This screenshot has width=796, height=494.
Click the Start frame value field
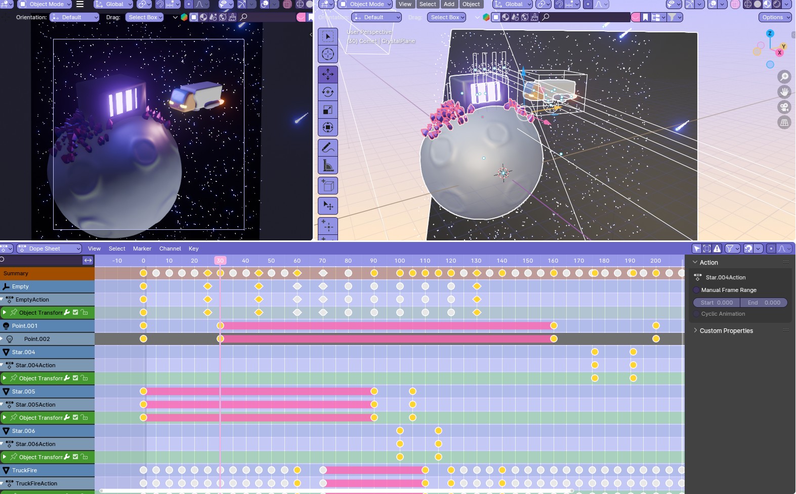(x=717, y=303)
